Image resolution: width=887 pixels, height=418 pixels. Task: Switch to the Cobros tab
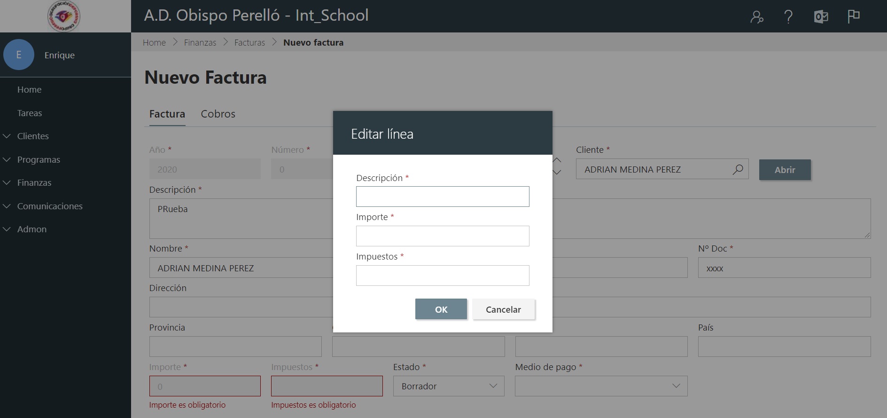(x=218, y=114)
